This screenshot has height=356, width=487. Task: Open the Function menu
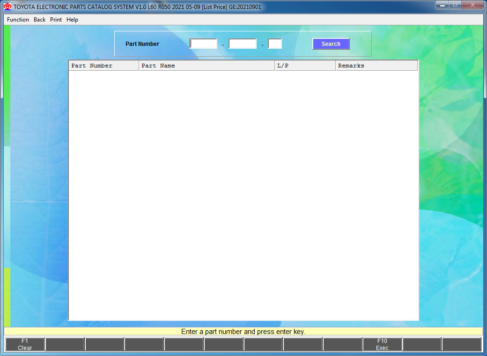18,20
